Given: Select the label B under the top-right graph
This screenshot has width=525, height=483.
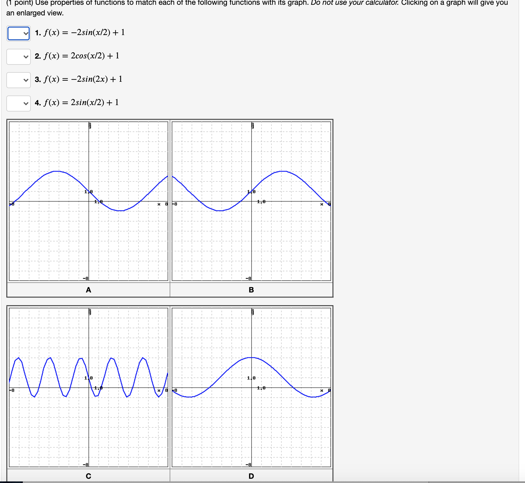Looking at the screenshot, I should click(x=251, y=290).
